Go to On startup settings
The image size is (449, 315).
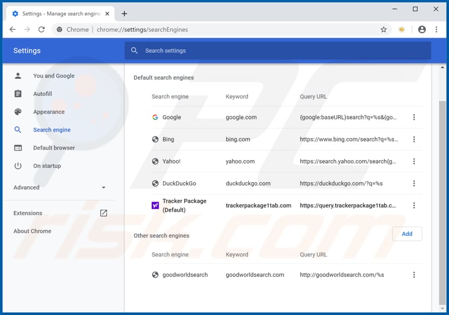[x=47, y=166]
